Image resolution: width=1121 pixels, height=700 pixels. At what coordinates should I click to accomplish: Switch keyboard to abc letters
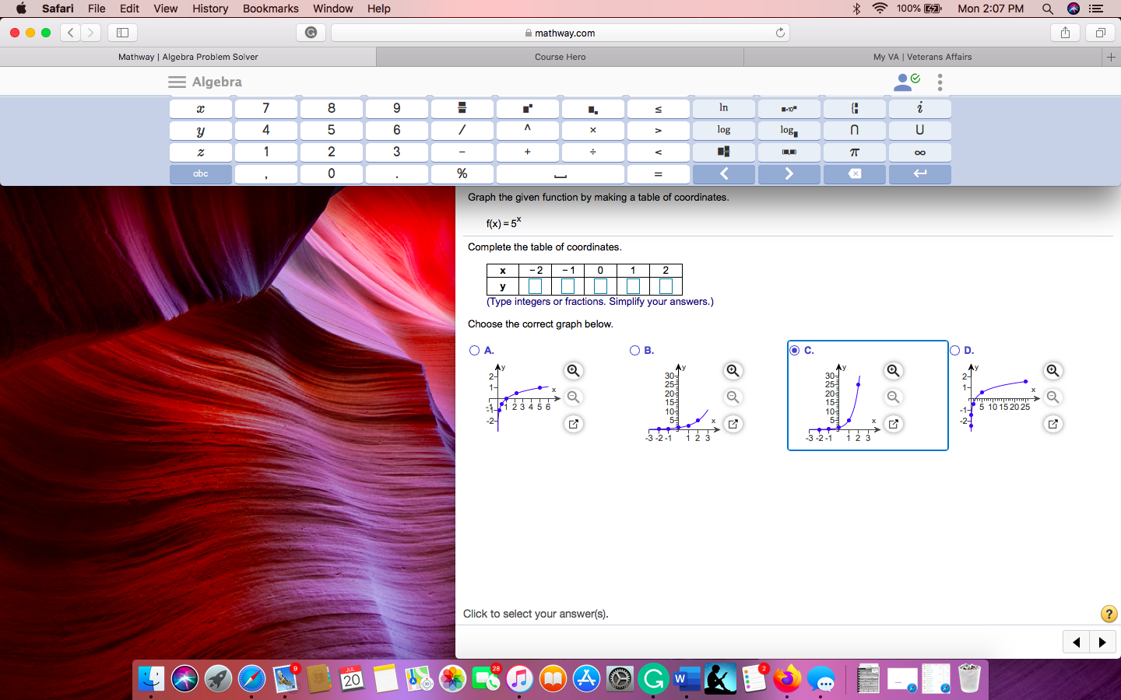coord(200,174)
